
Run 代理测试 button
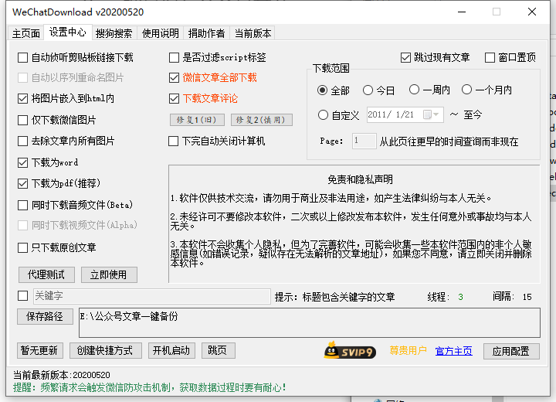pyautogui.click(x=46, y=275)
